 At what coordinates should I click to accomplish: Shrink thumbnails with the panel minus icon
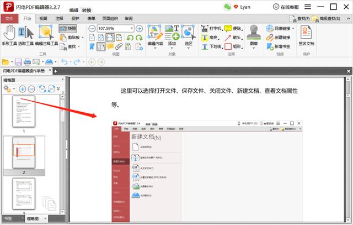coord(31,89)
